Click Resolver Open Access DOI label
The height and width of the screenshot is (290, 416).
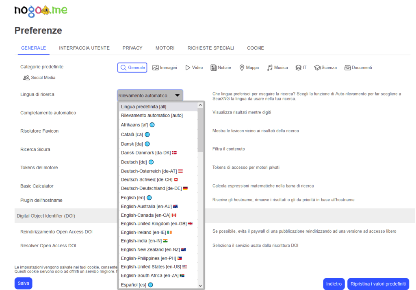[48, 246]
